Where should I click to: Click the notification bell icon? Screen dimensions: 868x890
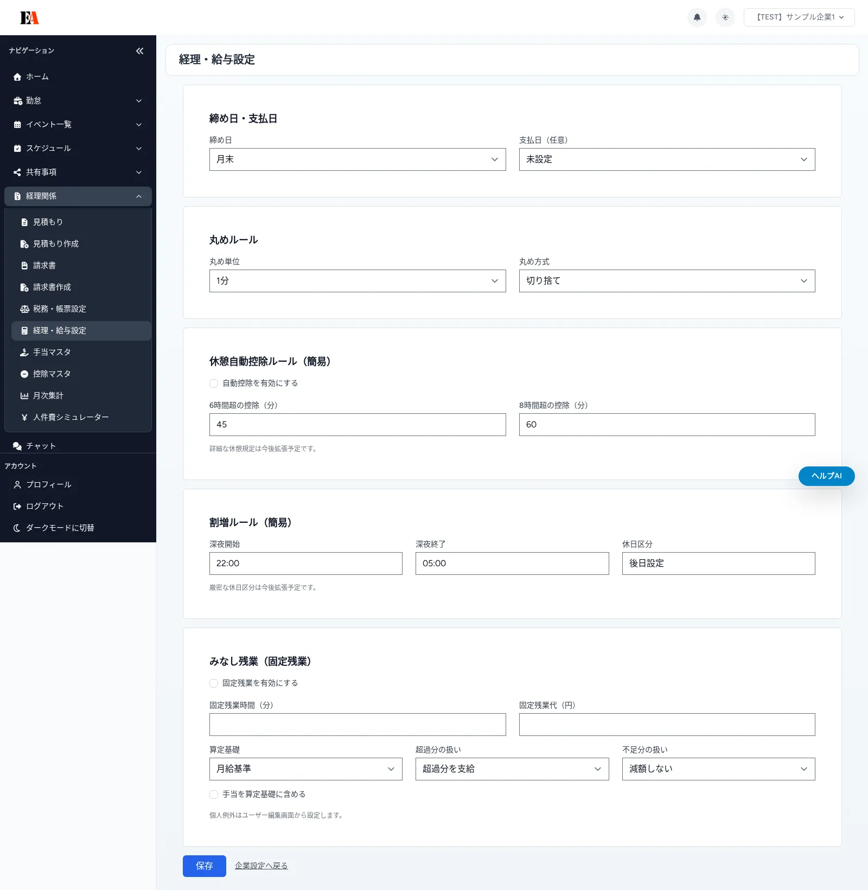tap(697, 17)
